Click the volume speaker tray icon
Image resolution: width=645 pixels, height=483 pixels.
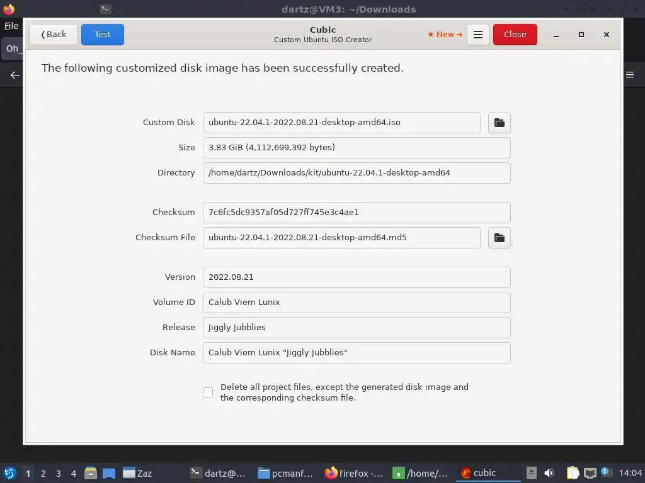tap(549, 473)
